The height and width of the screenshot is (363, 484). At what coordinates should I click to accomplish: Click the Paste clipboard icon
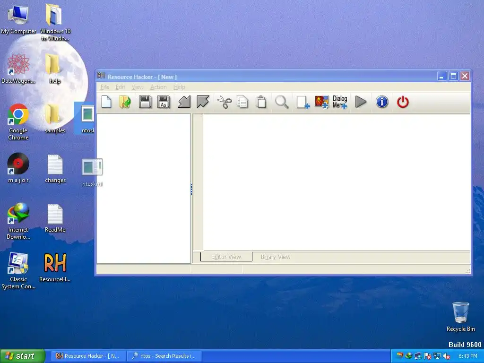(x=261, y=102)
